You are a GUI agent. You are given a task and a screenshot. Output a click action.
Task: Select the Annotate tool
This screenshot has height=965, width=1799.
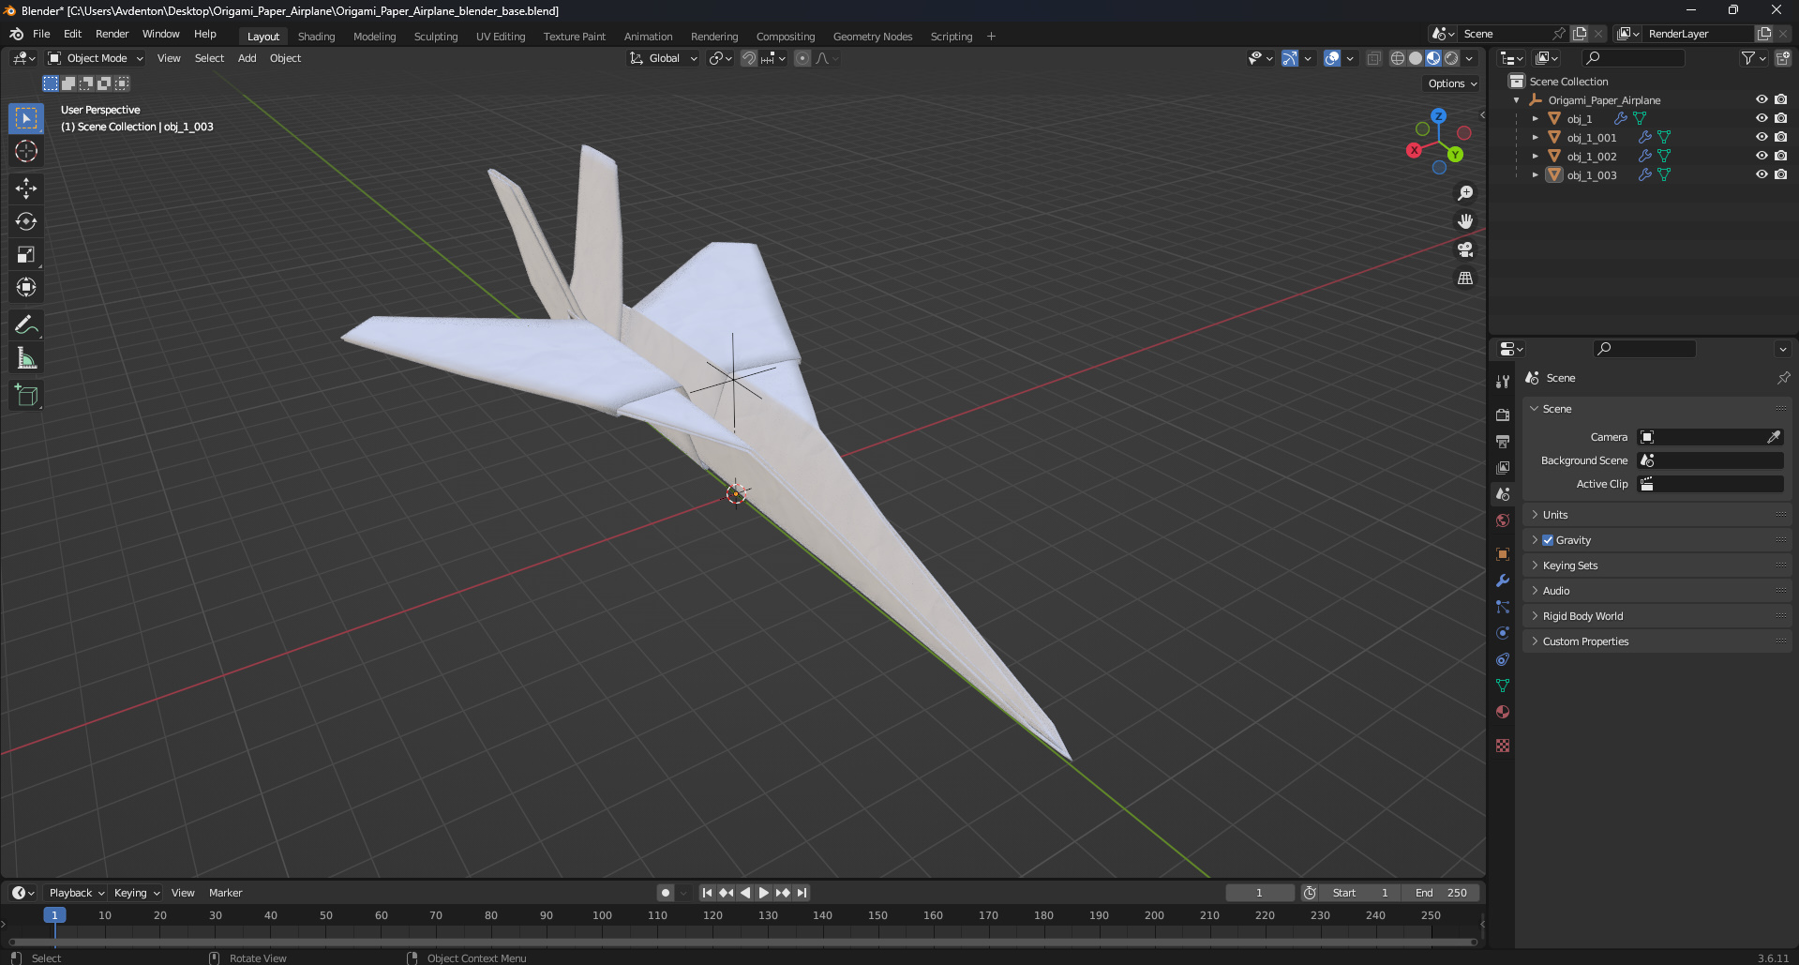point(26,325)
